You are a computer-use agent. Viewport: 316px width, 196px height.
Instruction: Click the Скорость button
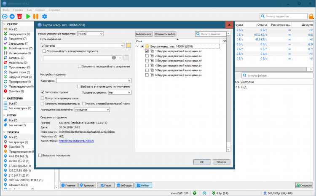pos(304,185)
